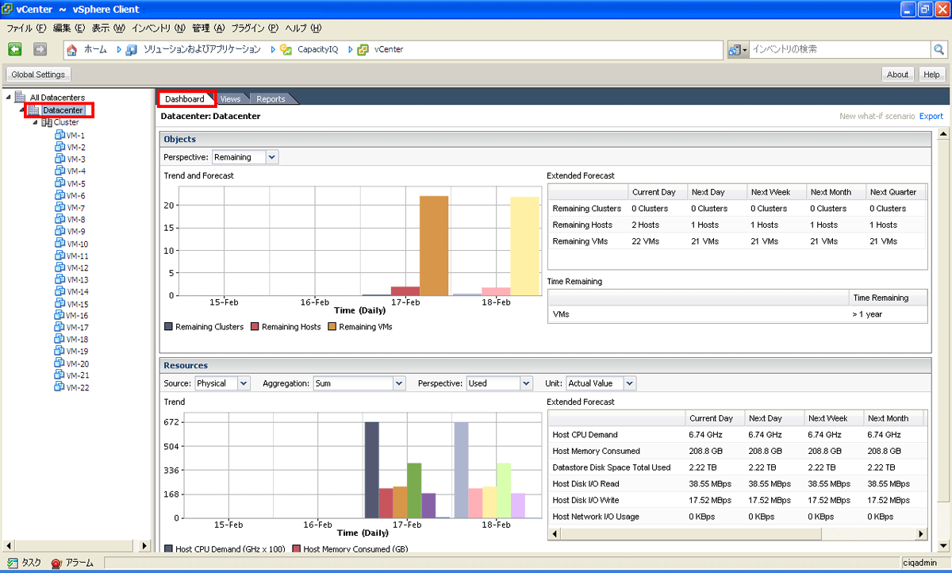Select the Datacenter node in tree

point(62,110)
